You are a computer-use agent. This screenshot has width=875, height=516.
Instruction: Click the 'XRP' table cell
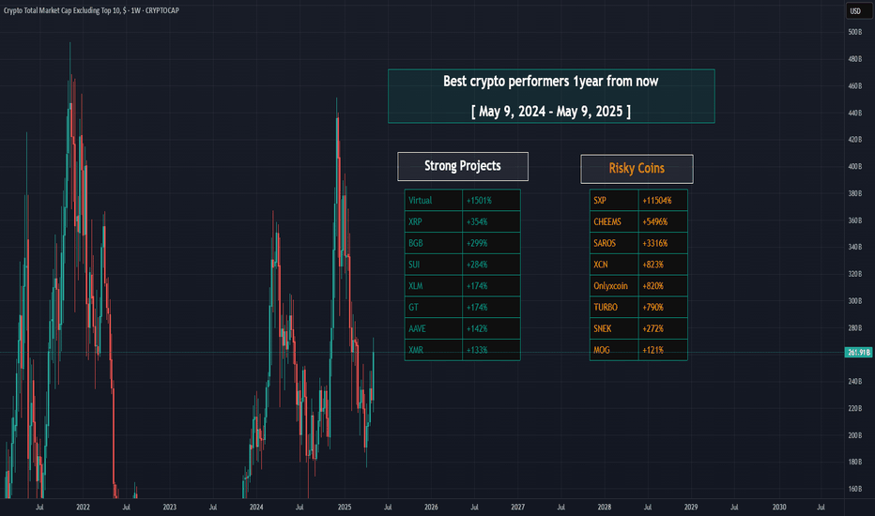434,221
